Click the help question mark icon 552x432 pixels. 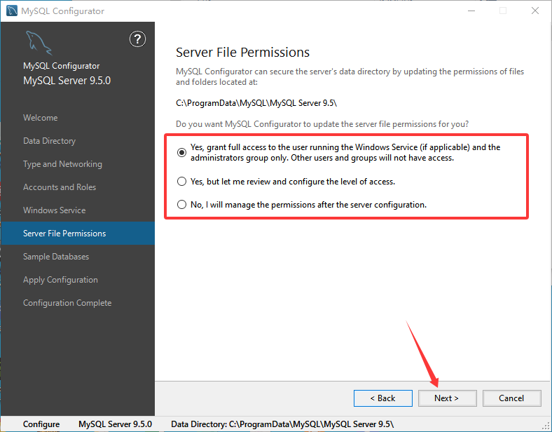(138, 39)
